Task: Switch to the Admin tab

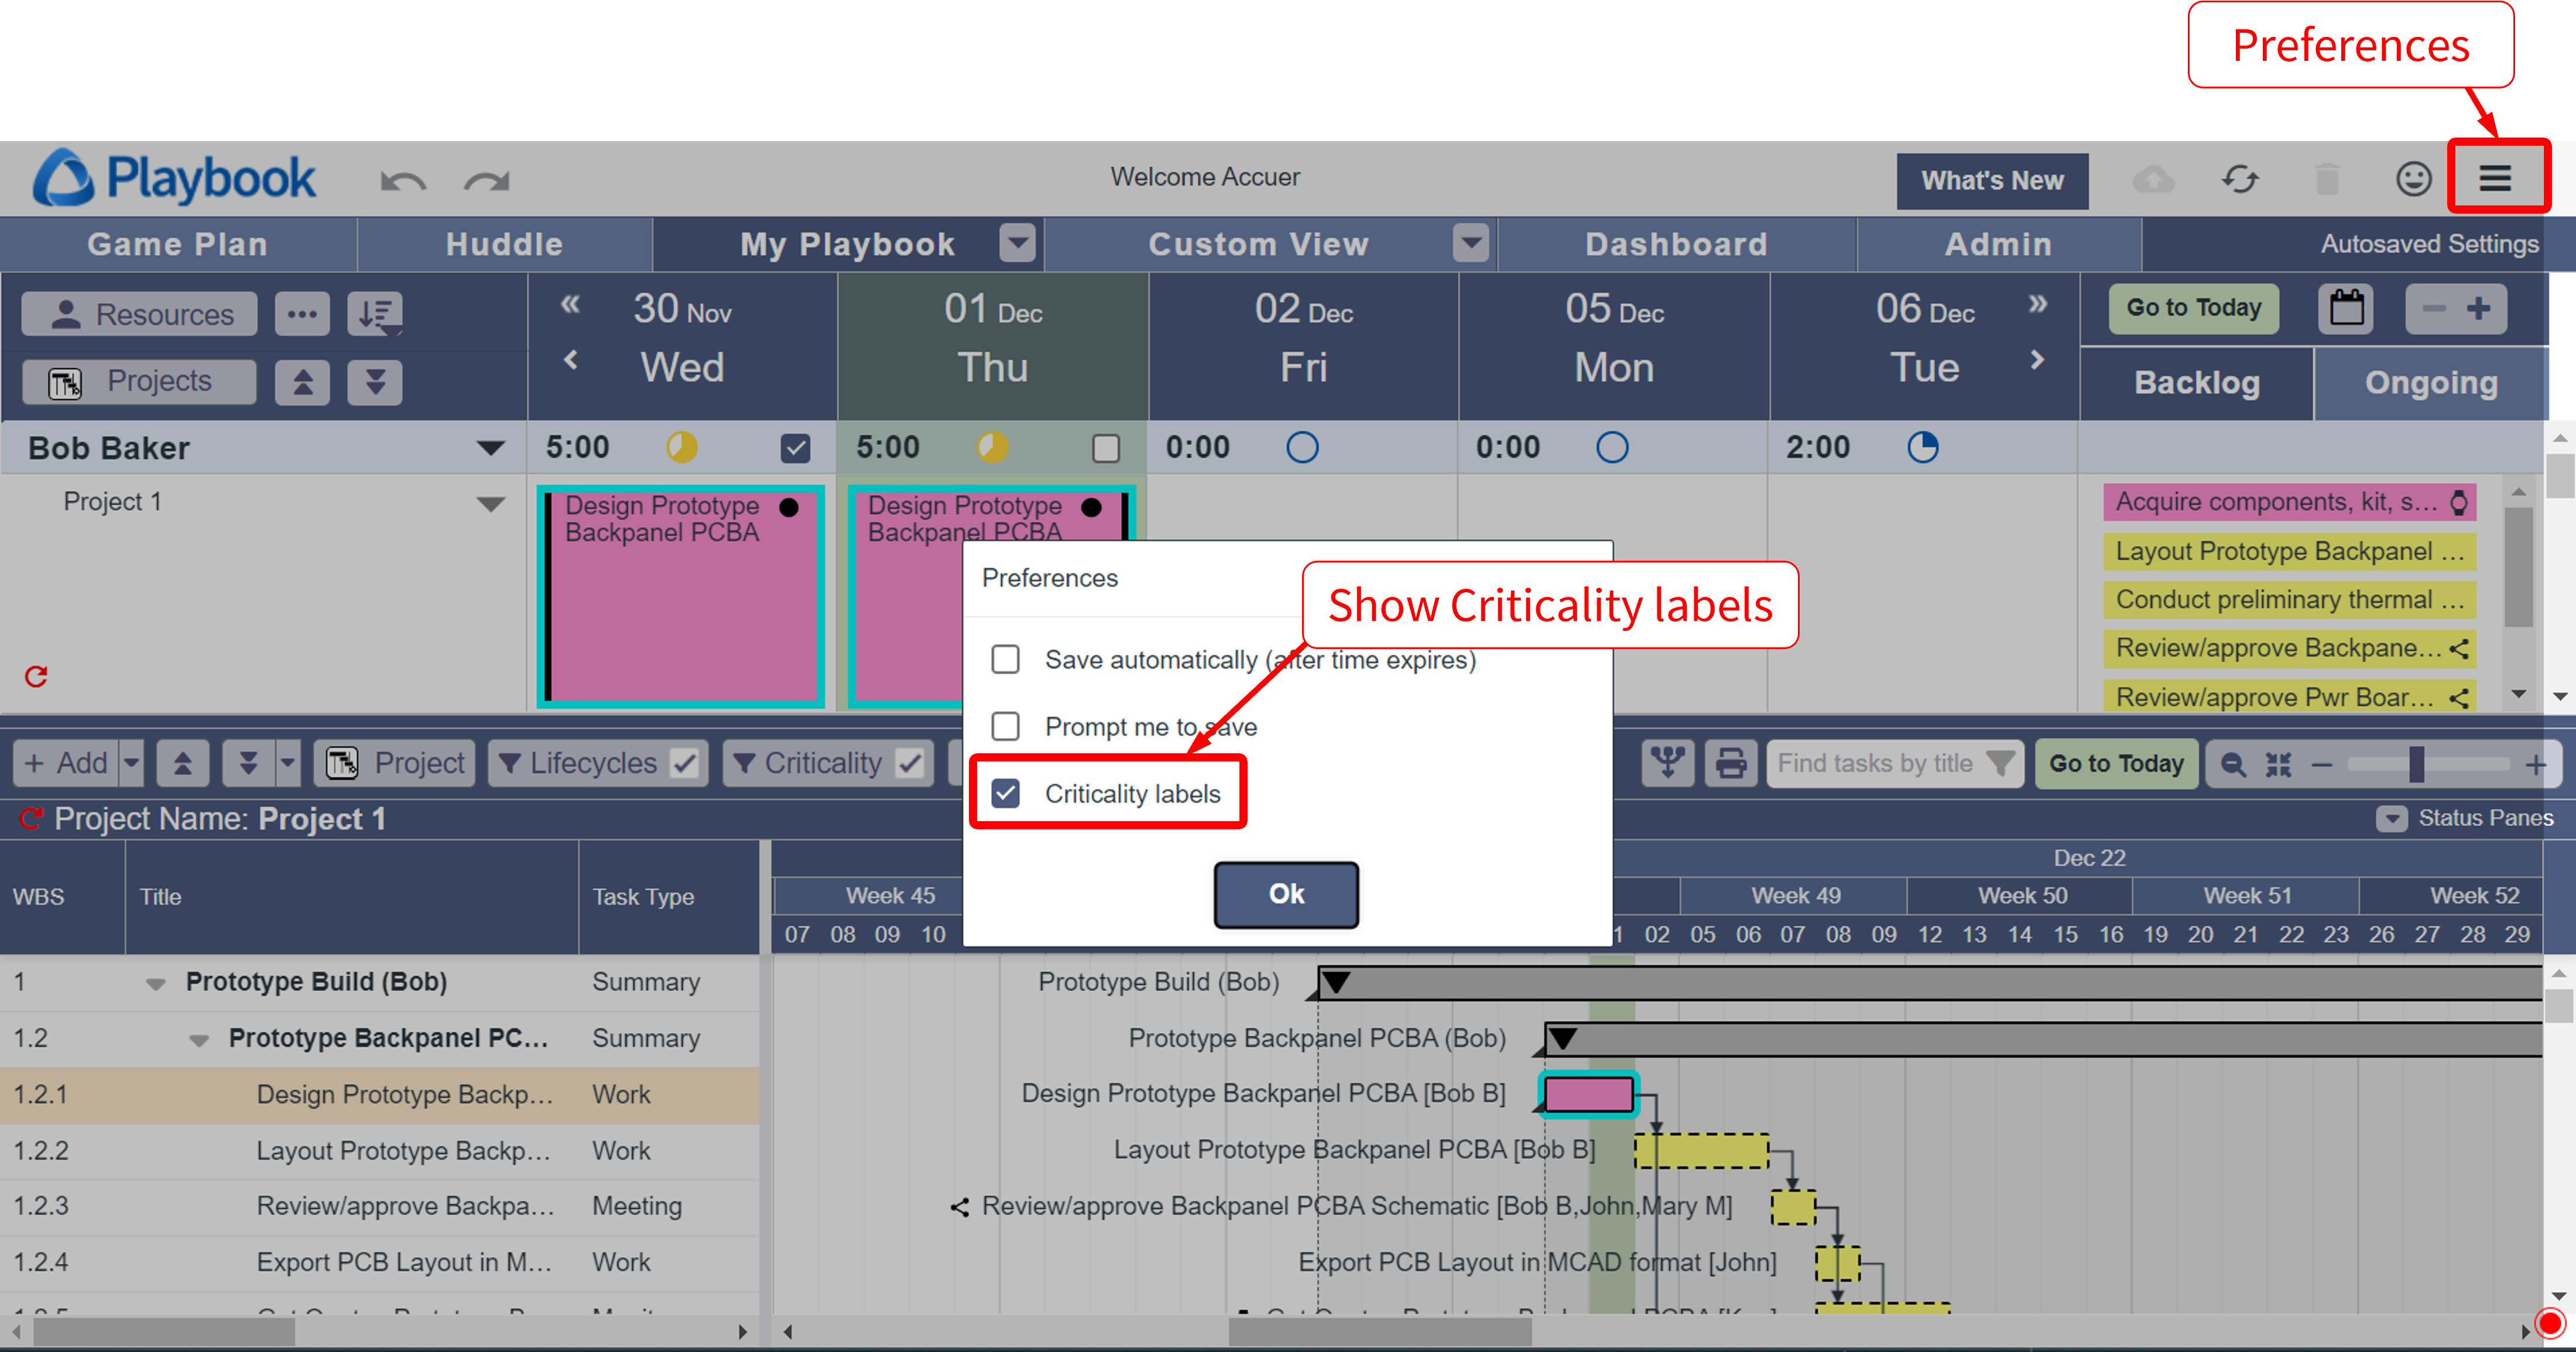Action: (1998, 244)
